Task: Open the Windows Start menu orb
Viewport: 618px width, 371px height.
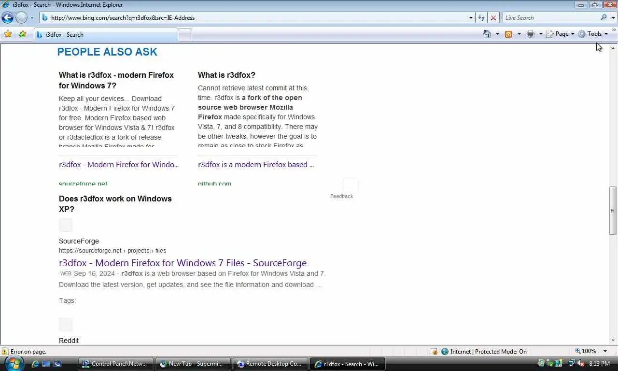Action: coord(13,363)
